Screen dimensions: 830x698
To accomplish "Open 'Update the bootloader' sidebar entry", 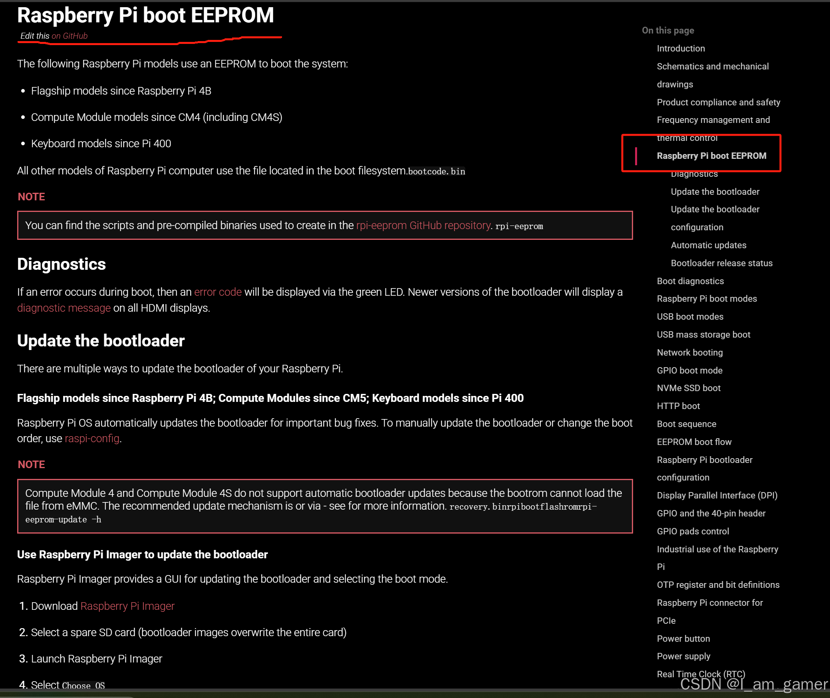I will pos(715,192).
